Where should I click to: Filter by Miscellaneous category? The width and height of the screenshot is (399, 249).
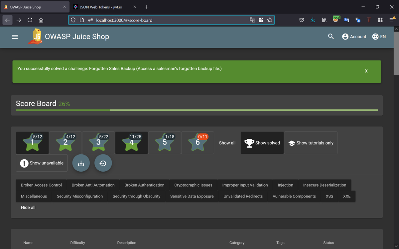[x=34, y=196]
